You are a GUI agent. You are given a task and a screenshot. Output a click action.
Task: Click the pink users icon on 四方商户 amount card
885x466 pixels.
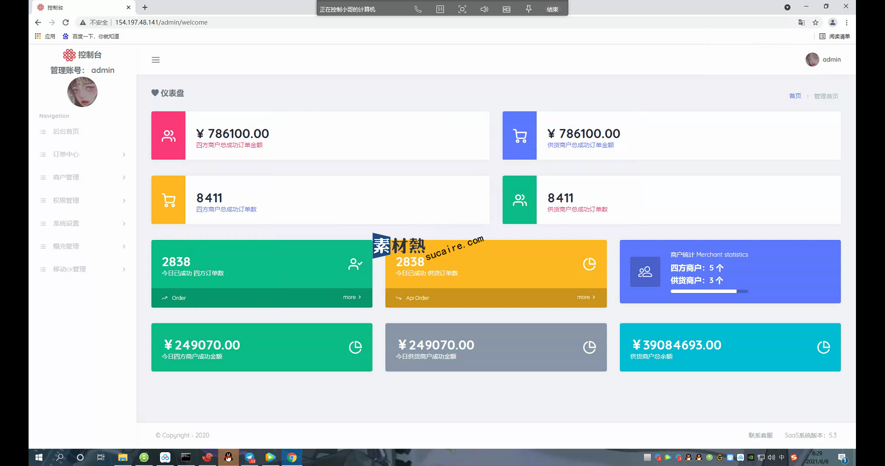click(169, 136)
